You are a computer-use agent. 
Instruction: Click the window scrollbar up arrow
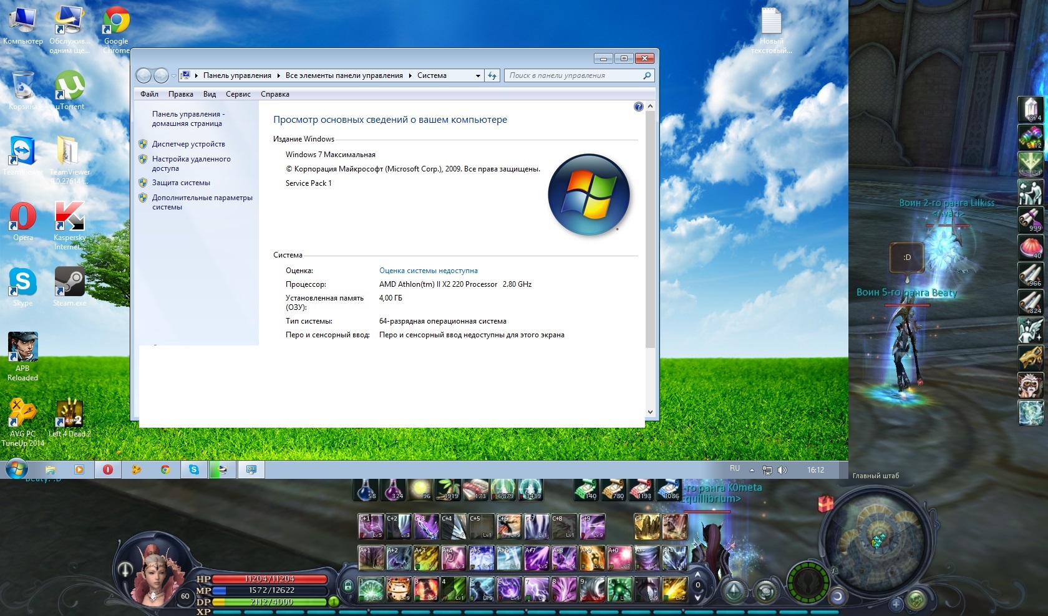coord(650,107)
